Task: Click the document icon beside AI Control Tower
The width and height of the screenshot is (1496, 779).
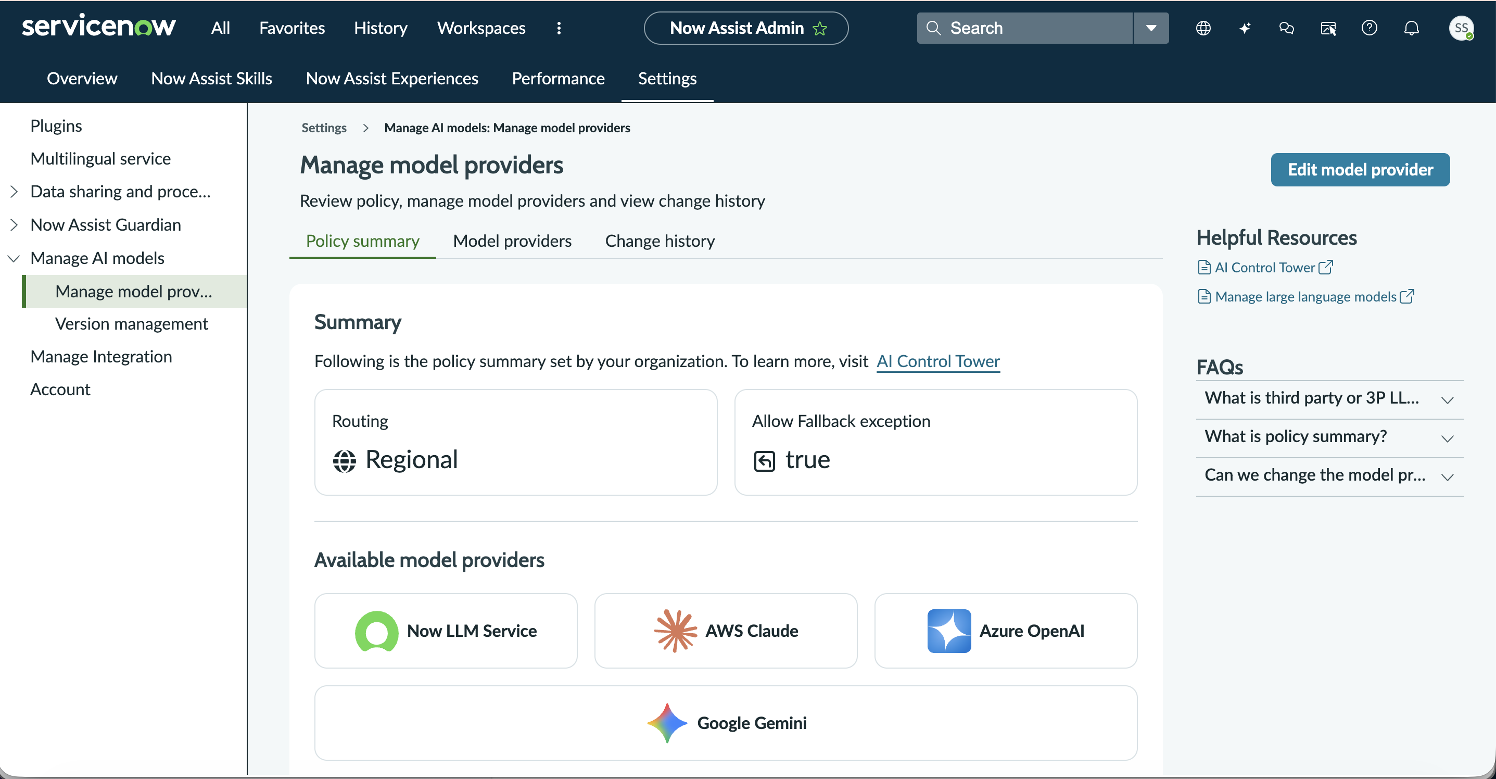Action: 1205,267
